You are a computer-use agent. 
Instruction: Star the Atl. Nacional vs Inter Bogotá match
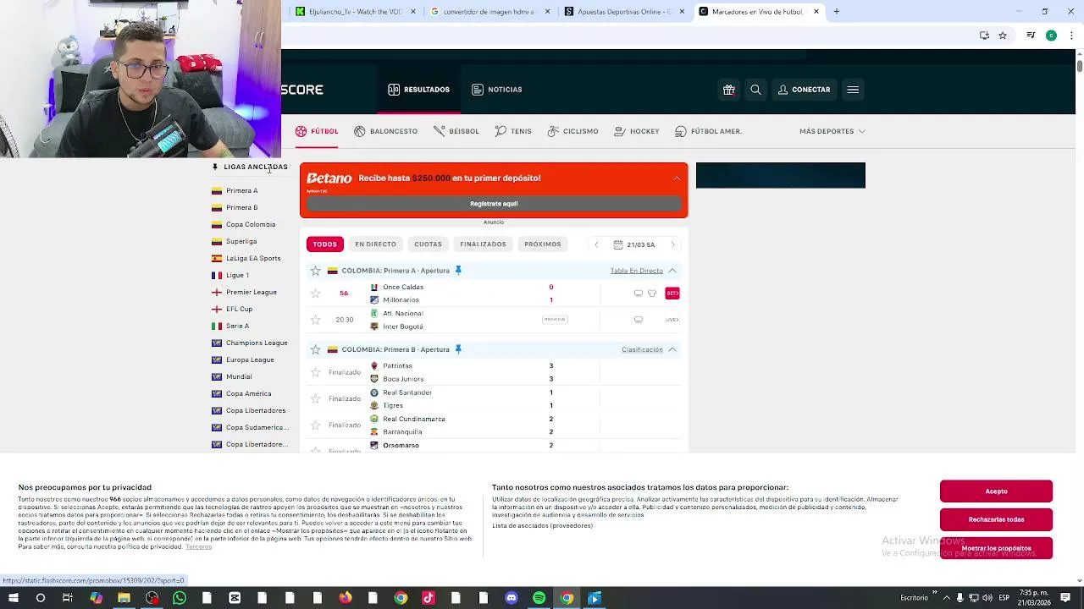click(316, 320)
